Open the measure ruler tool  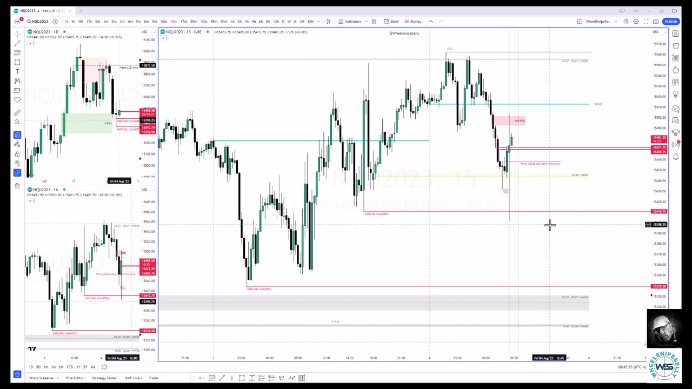pos(17,112)
